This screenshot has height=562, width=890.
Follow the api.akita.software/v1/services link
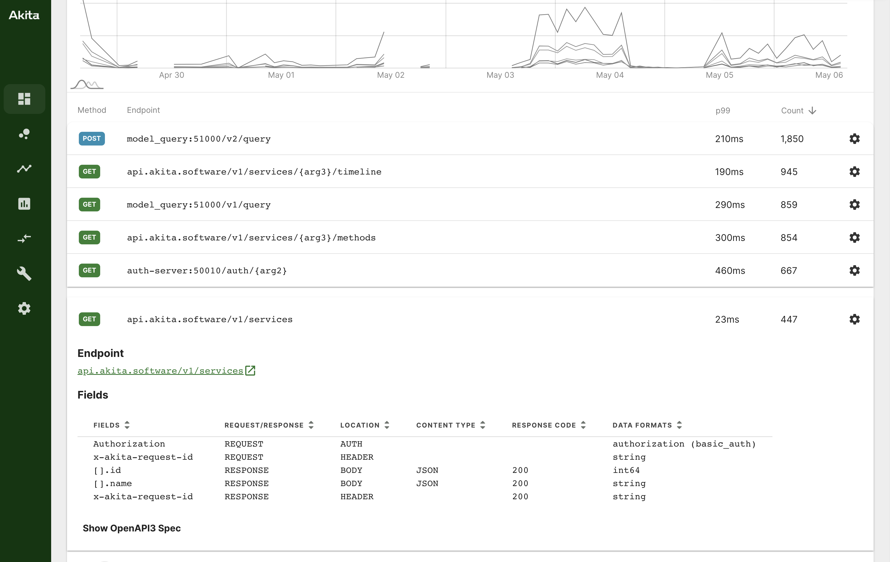click(160, 371)
